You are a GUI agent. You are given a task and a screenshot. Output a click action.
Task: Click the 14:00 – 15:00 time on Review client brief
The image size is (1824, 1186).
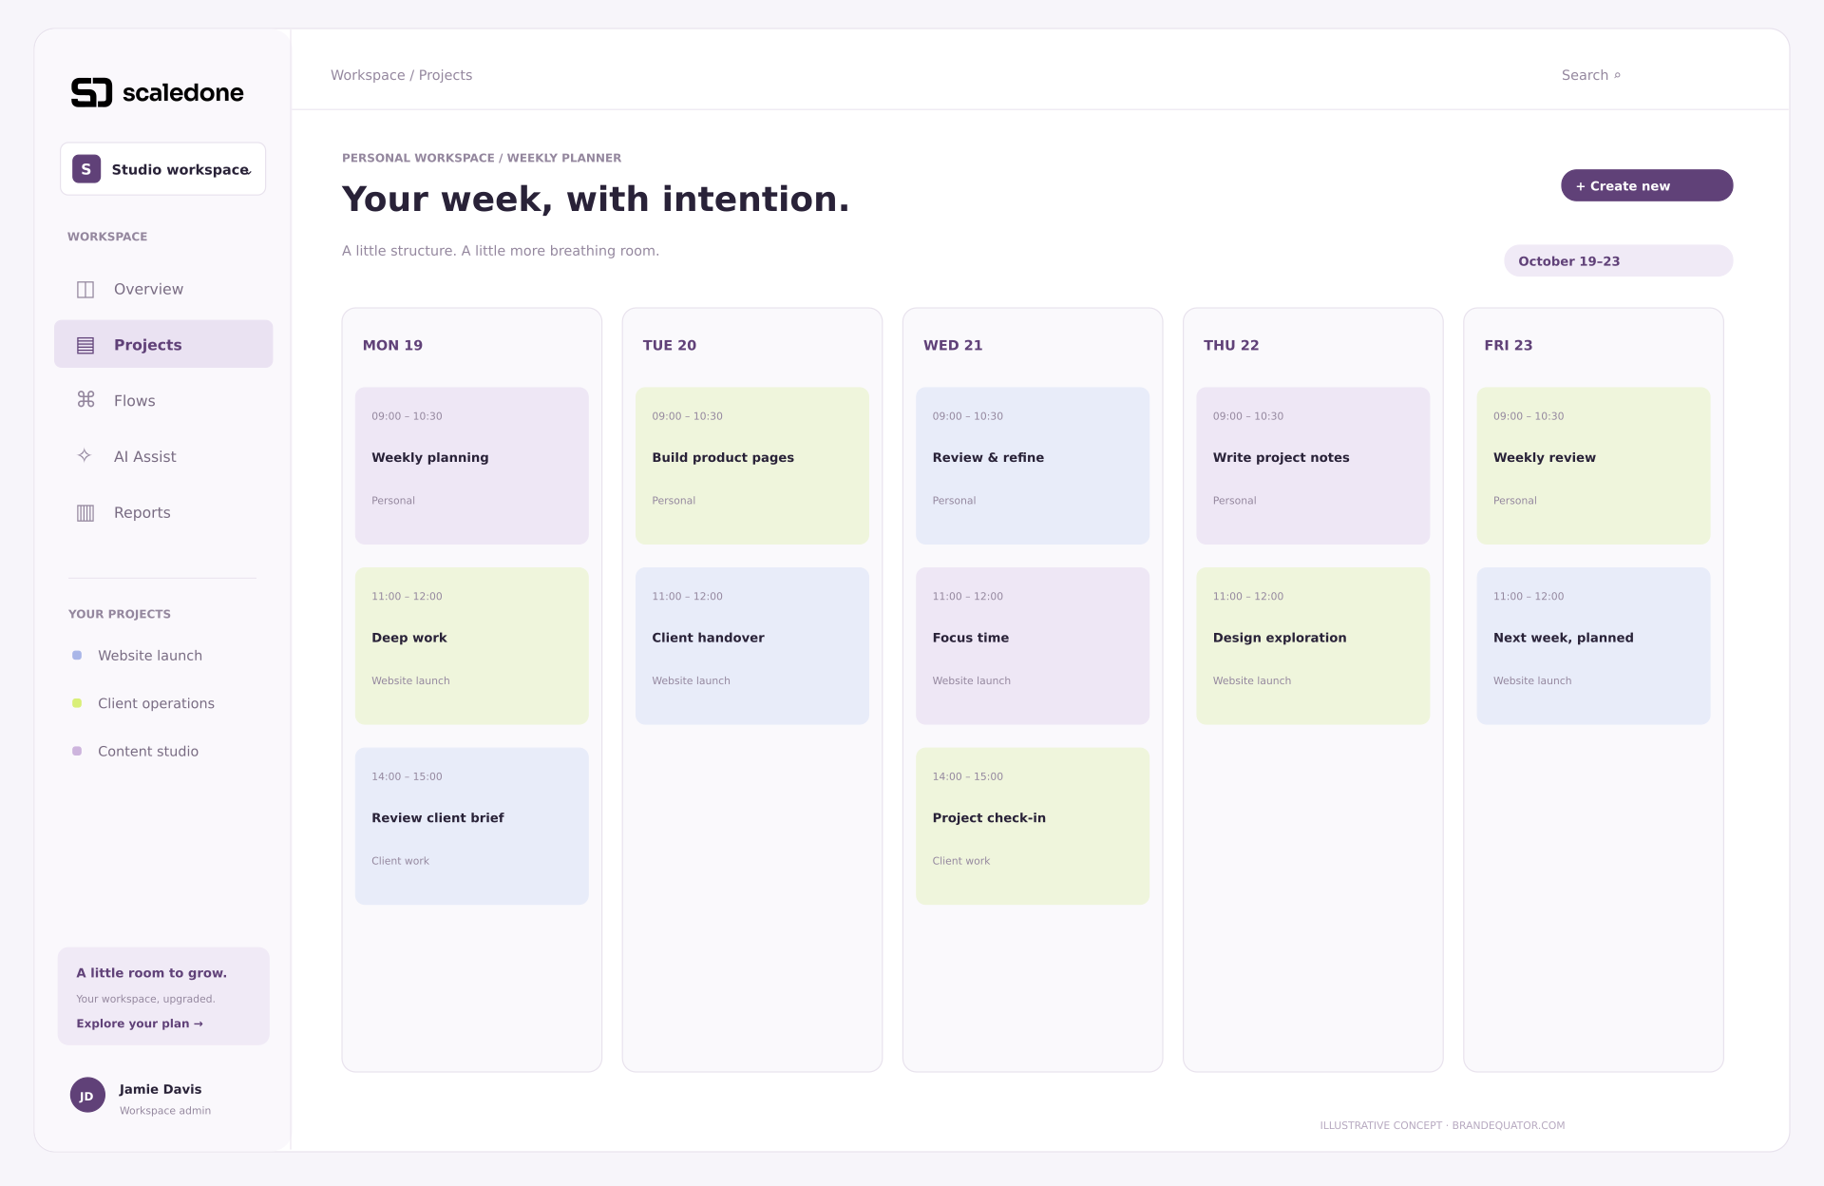407,776
